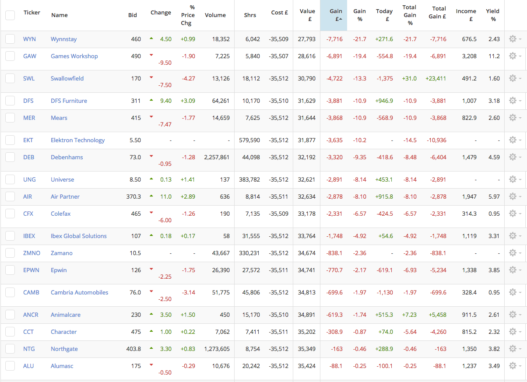The image size is (527, 382).
Task: Click the Animalcare Total Gain % value +7.23
Action: 410,315
